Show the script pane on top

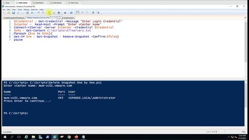click(x=77, y=13)
